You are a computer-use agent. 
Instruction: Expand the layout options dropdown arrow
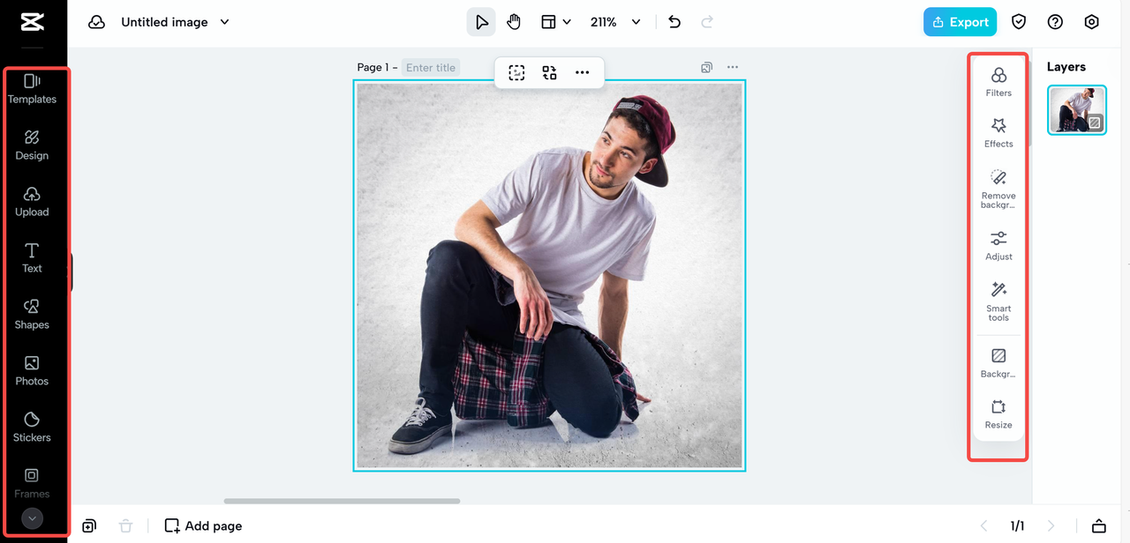(567, 22)
